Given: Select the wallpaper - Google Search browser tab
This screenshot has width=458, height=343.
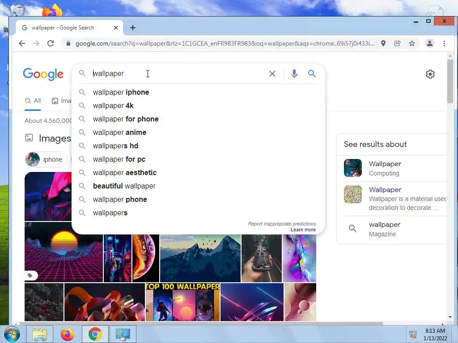Looking at the screenshot, I should [x=69, y=28].
